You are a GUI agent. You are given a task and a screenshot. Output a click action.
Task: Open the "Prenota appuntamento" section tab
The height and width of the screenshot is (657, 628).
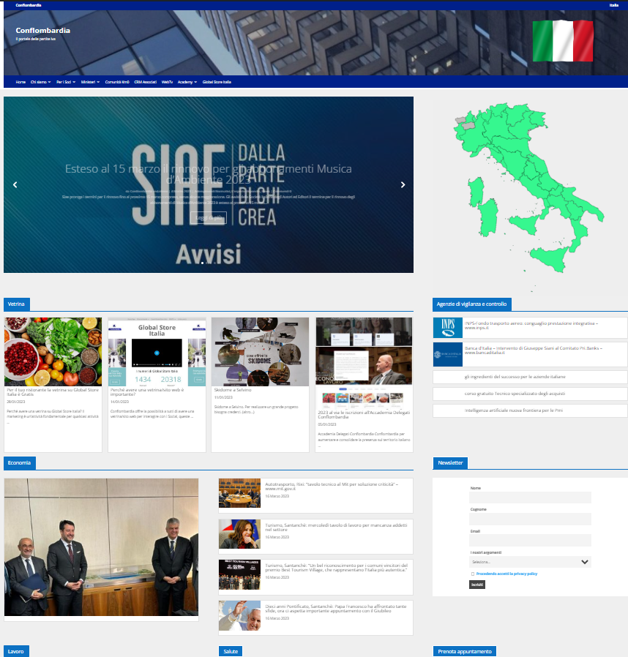point(465,652)
